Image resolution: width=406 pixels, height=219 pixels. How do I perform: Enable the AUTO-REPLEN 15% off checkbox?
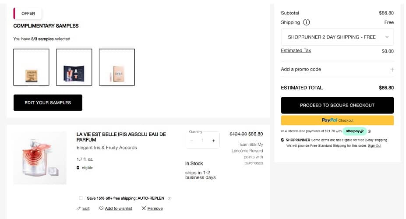(x=81, y=198)
